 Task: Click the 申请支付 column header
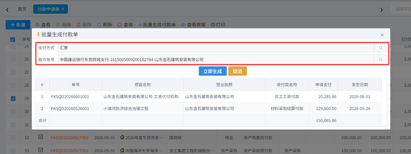click(x=323, y=85)
